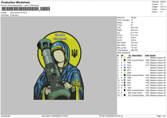Select the Min Stitch value "0.0 mm"
The image size is (167, 118).
[134, 45]
